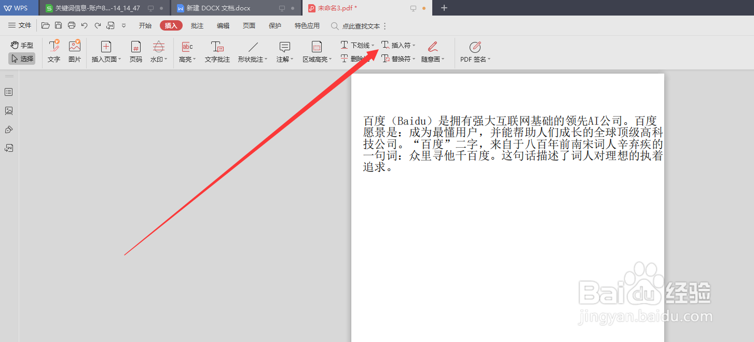
Task: Click the save disk icon
Action: pyautogui.click(x=59, y=25)
